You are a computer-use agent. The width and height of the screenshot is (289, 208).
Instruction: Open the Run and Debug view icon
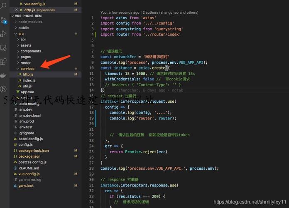click(x=3, y=34)
